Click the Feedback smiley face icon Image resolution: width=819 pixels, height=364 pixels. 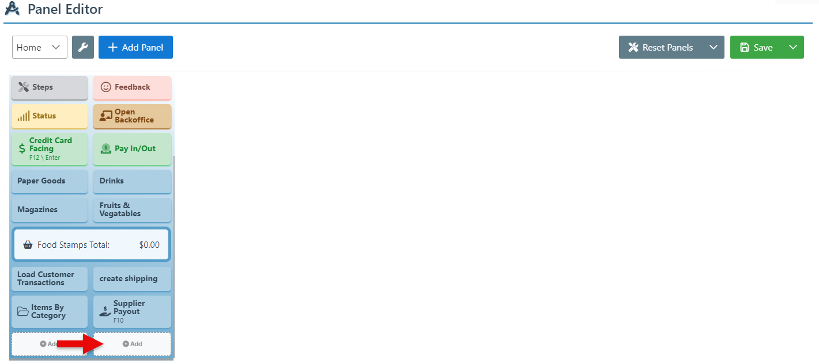(106, 87)
